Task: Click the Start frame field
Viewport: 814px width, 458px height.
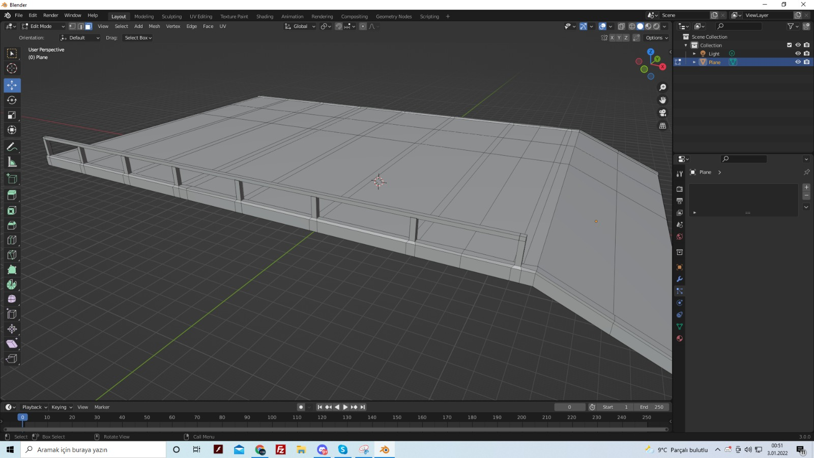Action: 616,407
